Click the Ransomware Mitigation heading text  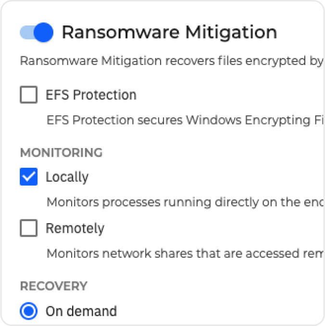click(x=169, y=32)
